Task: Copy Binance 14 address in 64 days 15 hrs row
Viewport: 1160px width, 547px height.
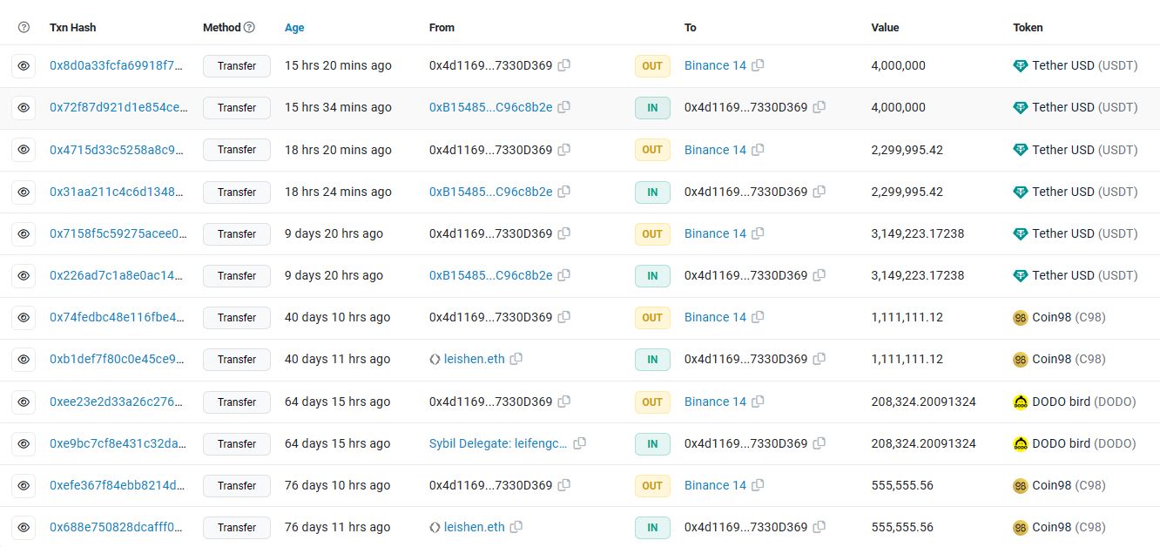Action: tap(759, 402)
